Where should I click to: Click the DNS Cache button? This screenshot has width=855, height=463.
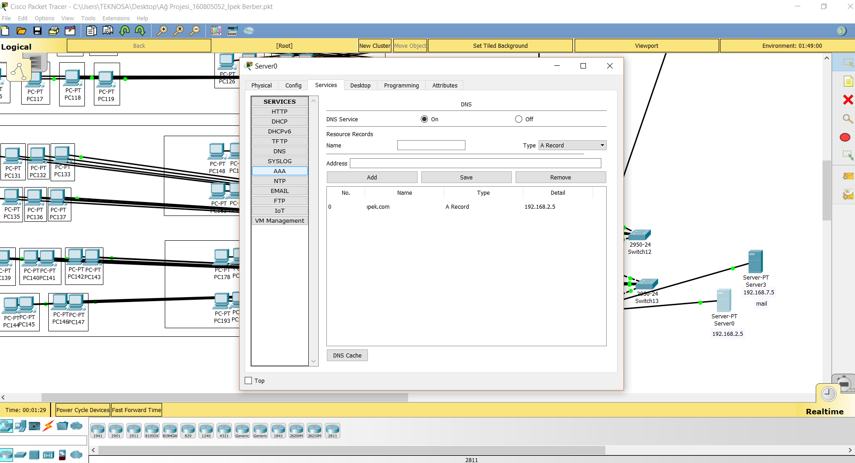(x=347, y=355)
